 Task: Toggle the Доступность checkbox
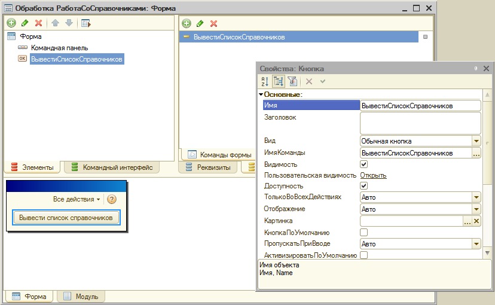click(x=363, y=185)
